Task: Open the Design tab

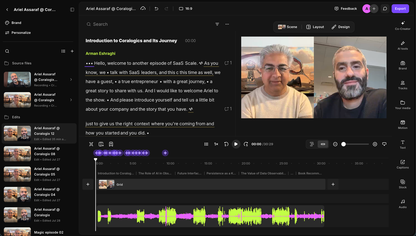Action: point(341,27)
